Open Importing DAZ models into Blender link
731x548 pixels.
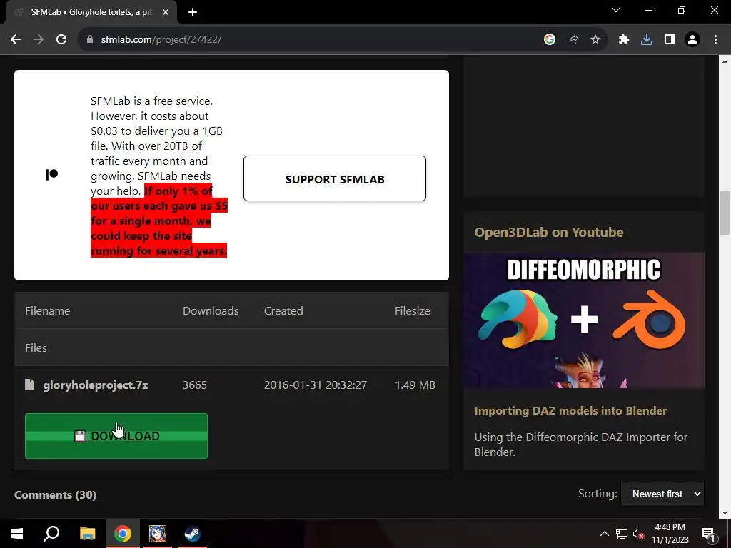[570, 410]
